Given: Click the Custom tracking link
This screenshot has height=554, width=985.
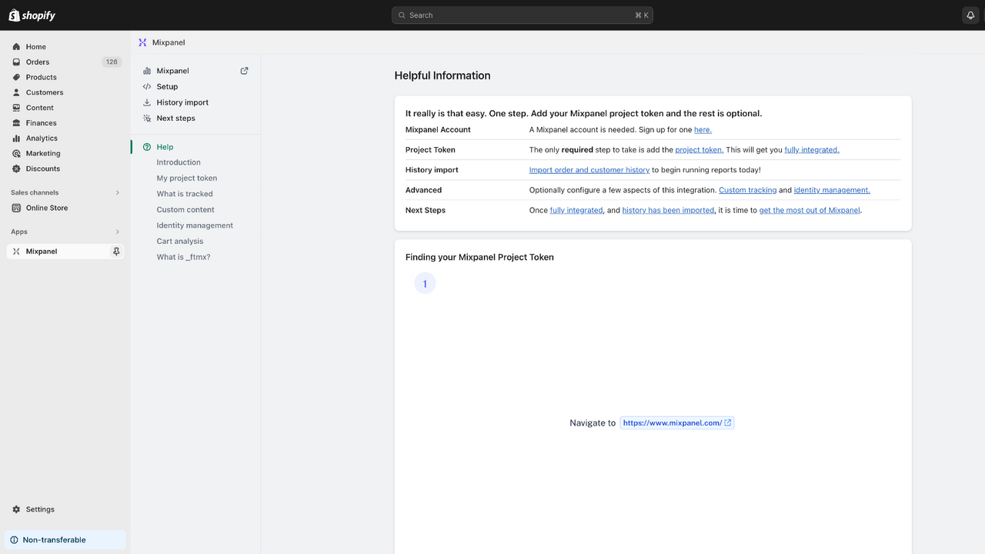Looking at the screenshot, I should click(x=747, y=190).
